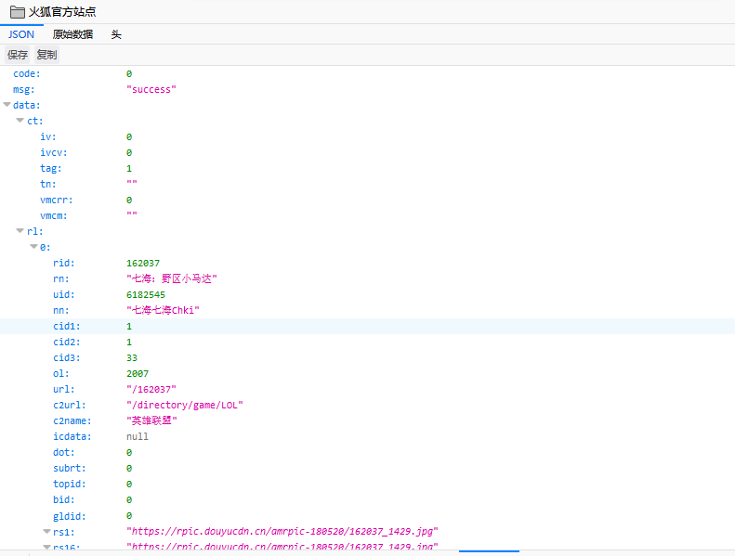The image size is (735, 556).
Task: Switch to the JSON tab
Action: pos(21,34)
